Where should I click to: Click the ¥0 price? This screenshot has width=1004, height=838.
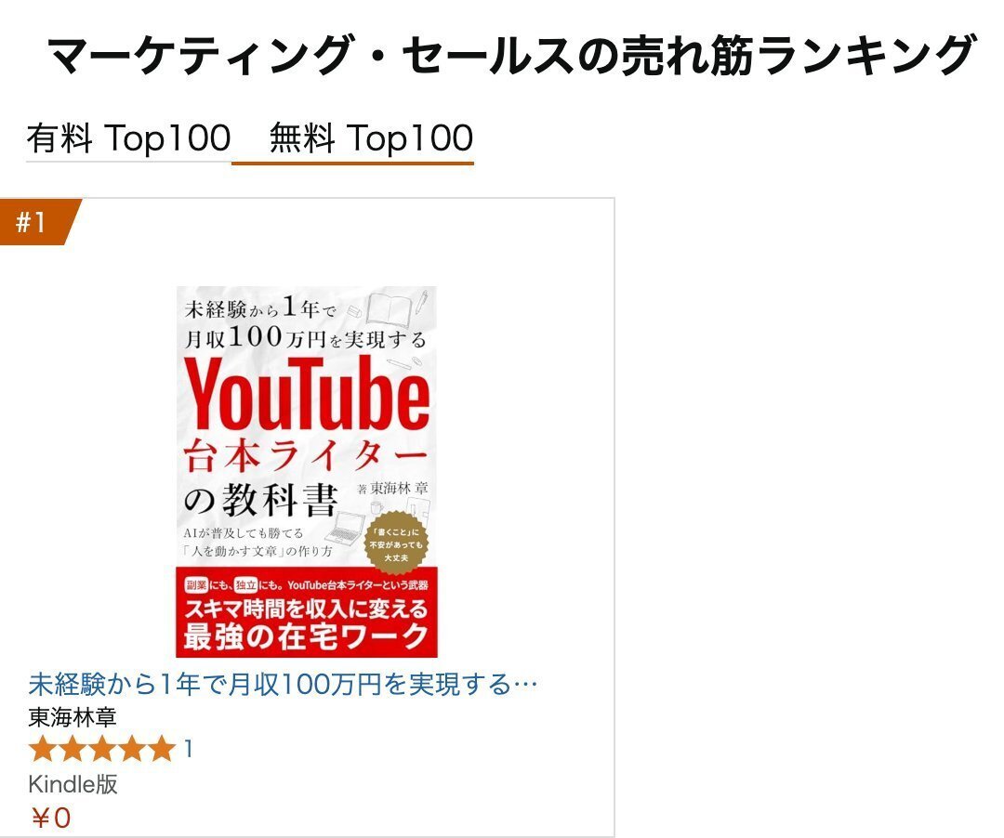pyautogui.click(x=51, y=818)
